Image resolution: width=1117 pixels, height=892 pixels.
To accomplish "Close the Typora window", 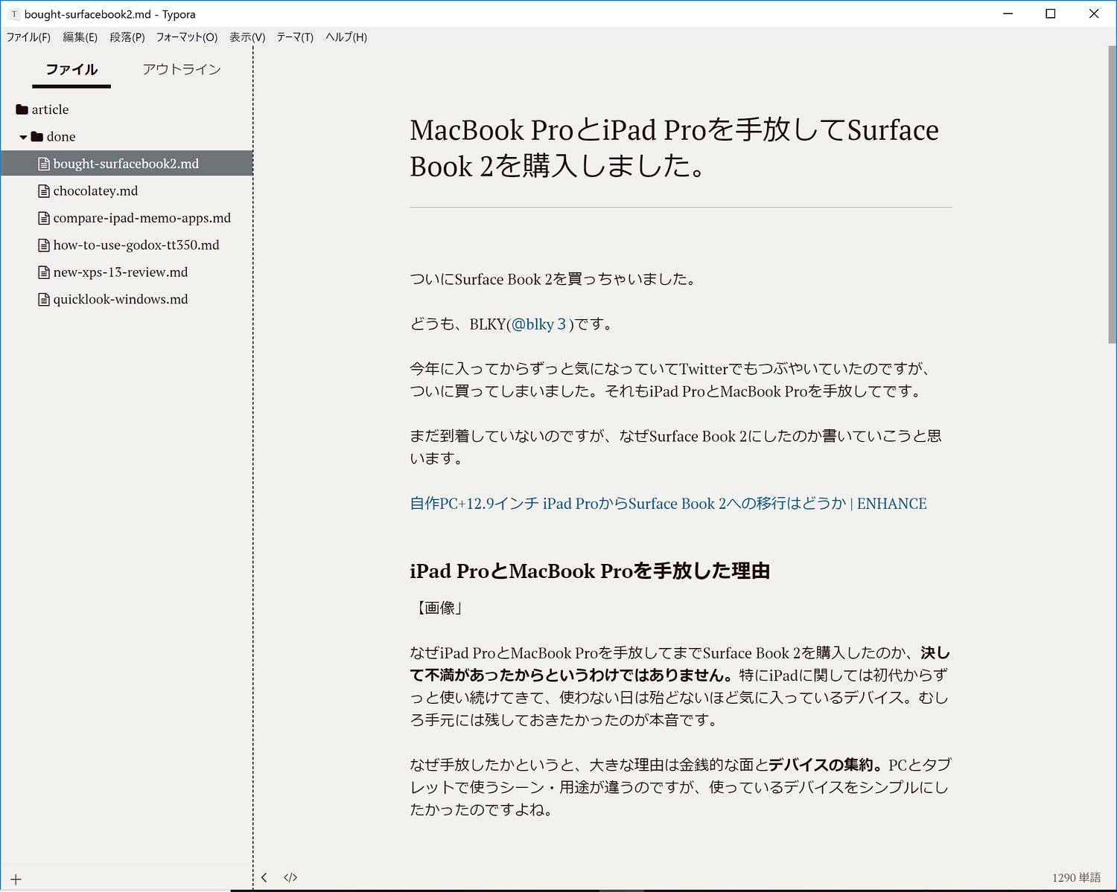I will tap(1094, 13).
